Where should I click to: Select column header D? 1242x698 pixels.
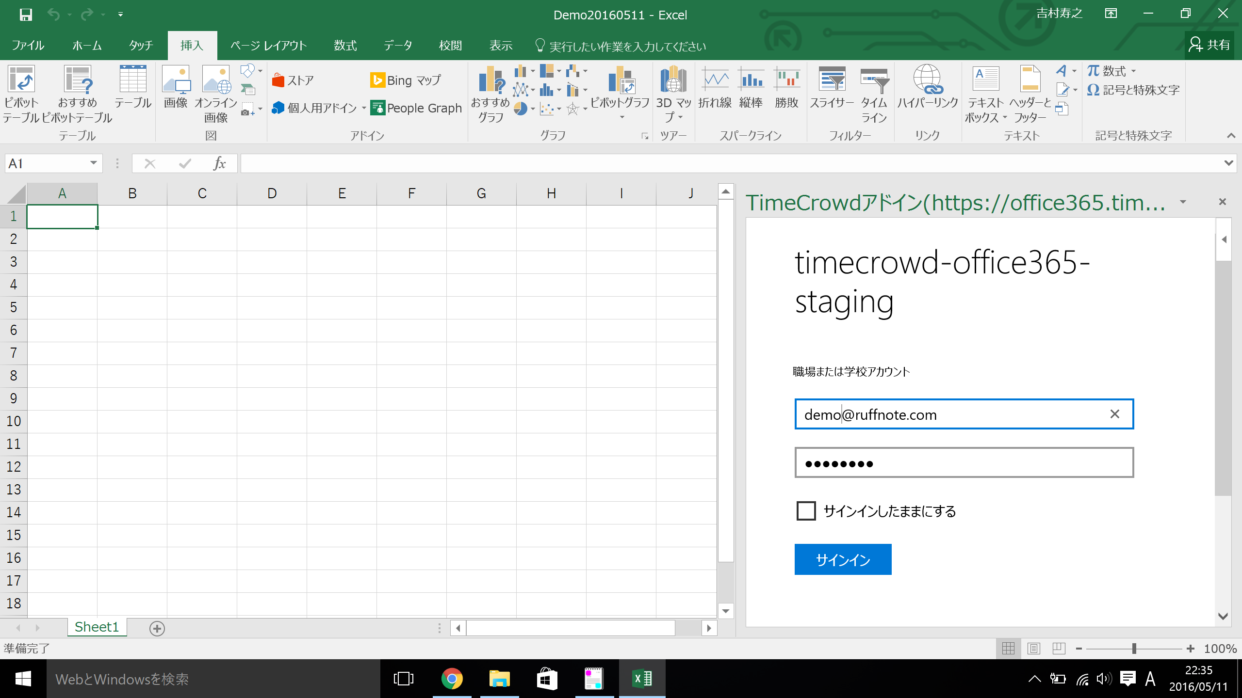272,193
